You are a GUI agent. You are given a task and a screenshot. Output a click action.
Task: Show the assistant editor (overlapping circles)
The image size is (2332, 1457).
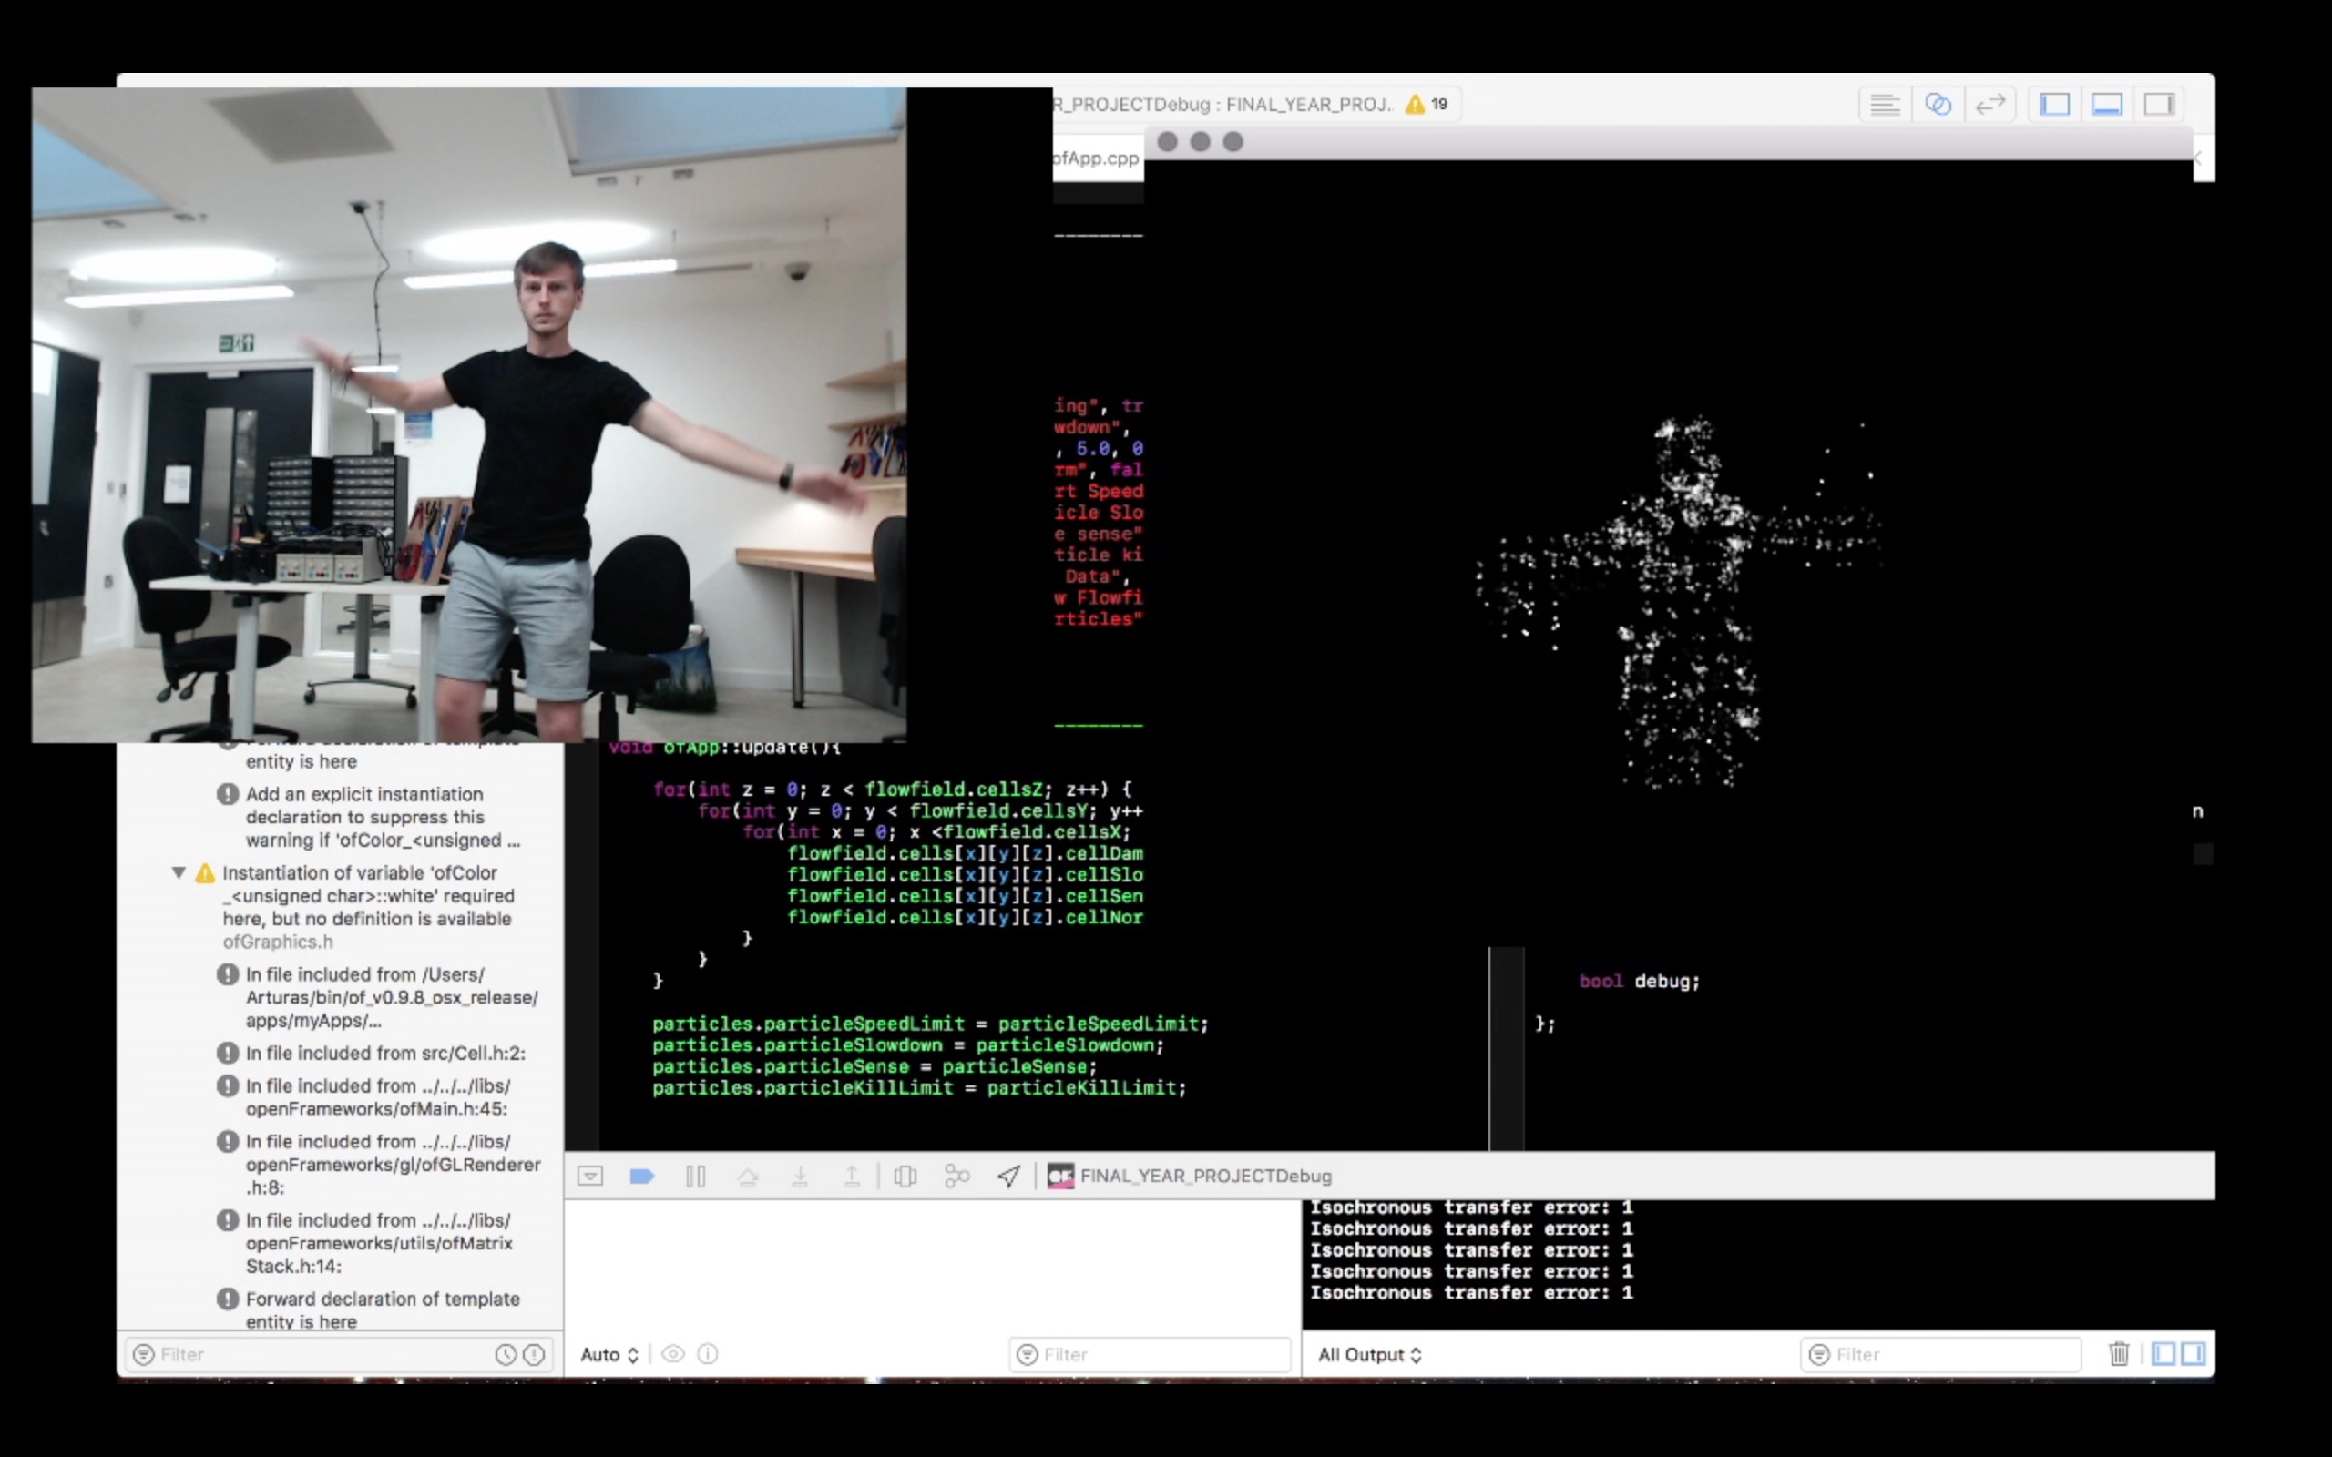1937,104
